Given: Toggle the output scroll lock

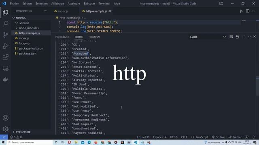Looking at the screenshot, I should 238,37.
